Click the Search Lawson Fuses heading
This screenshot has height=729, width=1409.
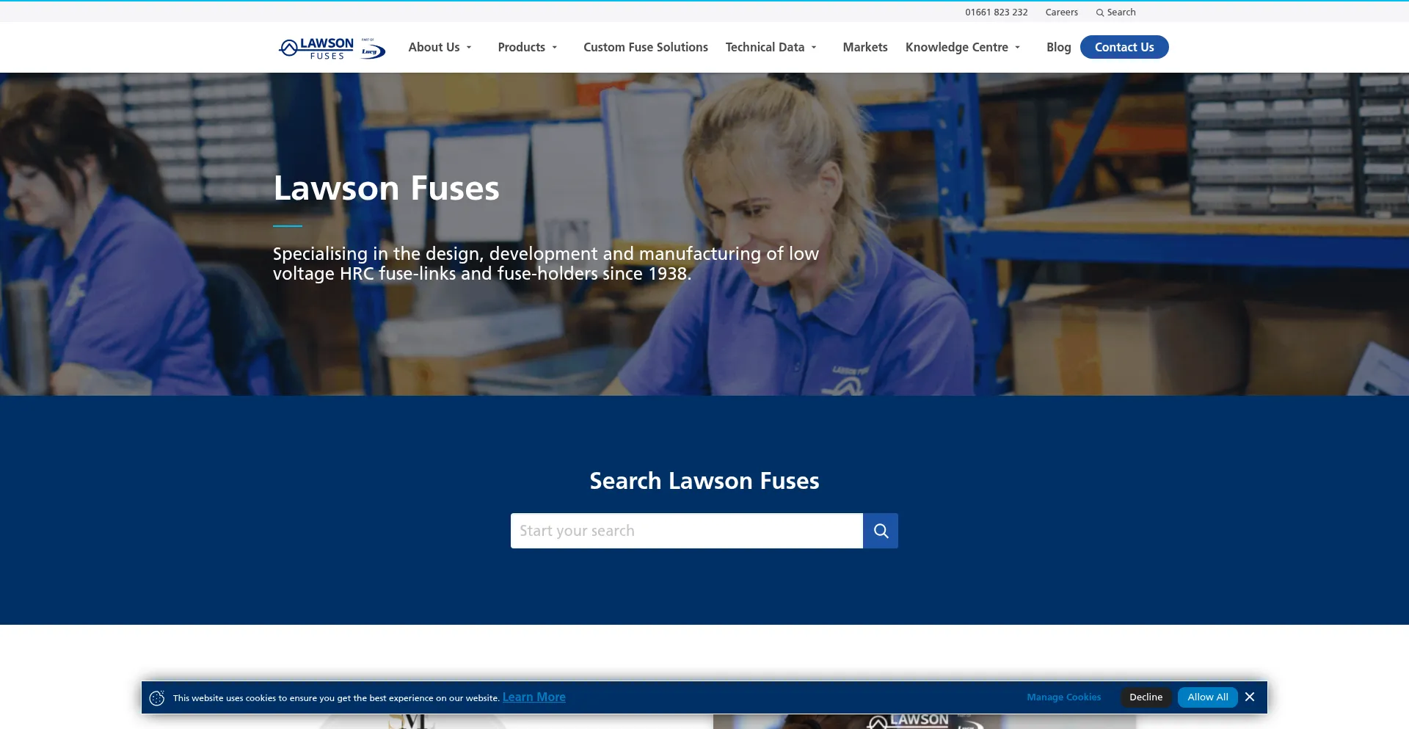tap(704, 481)
